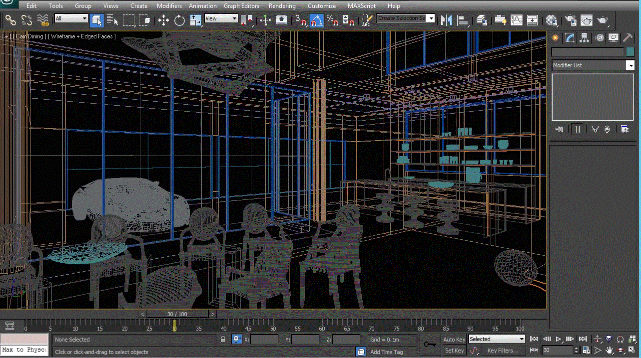Switch to the Hierarchy command panel tab

coord(585,38)
